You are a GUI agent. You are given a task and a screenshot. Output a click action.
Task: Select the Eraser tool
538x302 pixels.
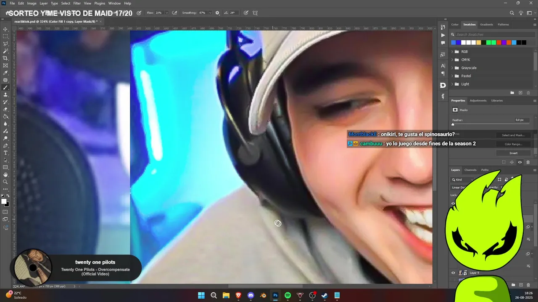click(5, 109)
